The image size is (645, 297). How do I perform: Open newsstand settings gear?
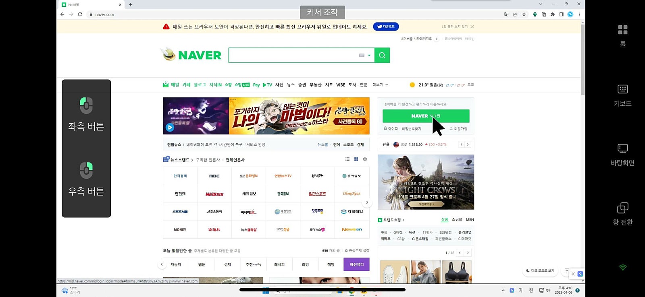point(365,159)
